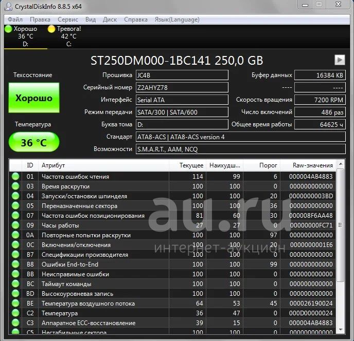The image size is (354, 341).
Task: Click the ID column header
Action: (x=30, y=165)
